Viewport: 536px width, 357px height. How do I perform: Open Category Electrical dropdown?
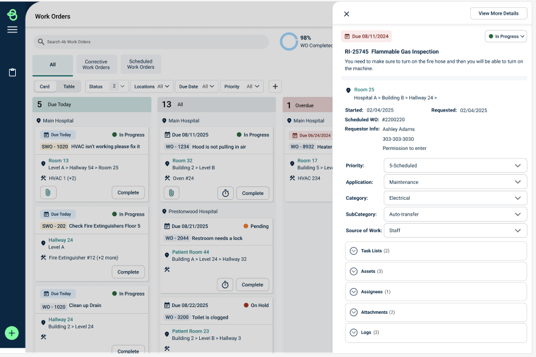pyautogui.click(x=456, y=198)
